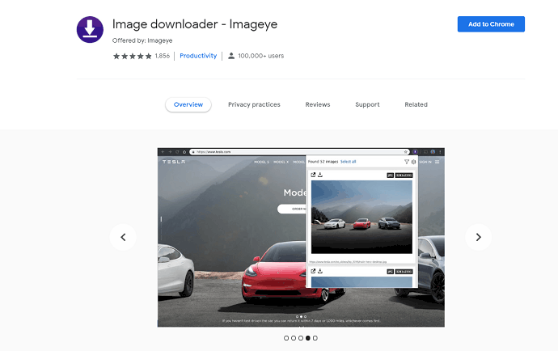Click the address bar in screenshot browser
This screenshot has height=351, width=558.
tap(299, 152)
